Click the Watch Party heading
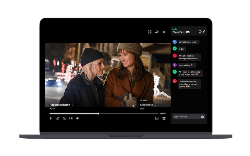250x156 pixels. pyautogui.click(x=178, y=32)
